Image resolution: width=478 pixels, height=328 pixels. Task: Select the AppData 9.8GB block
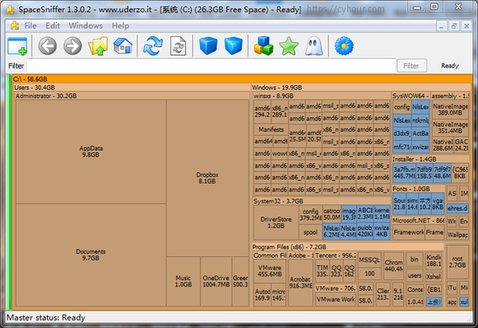pos(91,152)
